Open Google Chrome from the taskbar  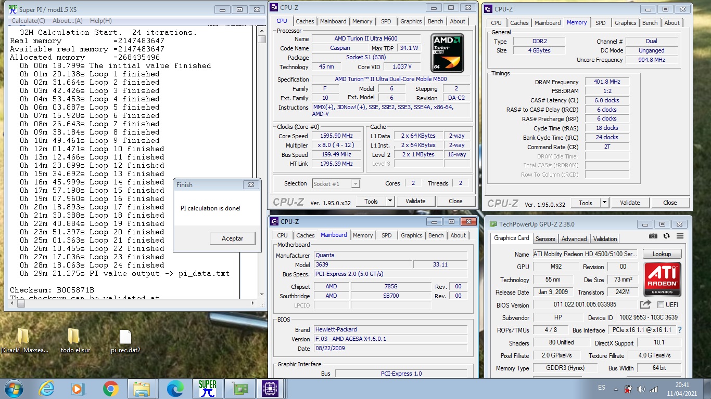tap(110, 389)
